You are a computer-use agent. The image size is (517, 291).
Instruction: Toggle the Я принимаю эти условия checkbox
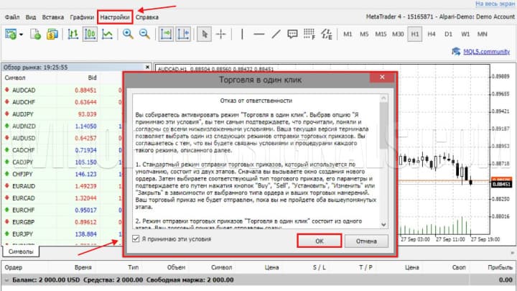[x=136, y=239]
